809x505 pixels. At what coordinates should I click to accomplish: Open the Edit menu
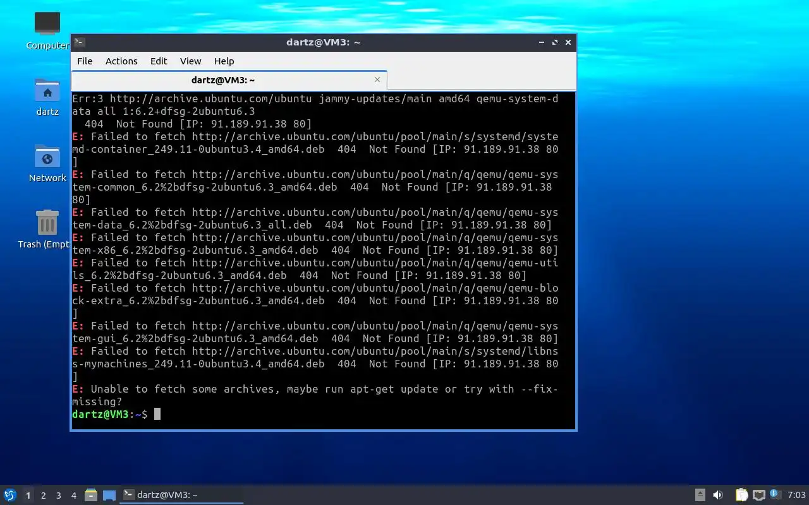(159, 61)
